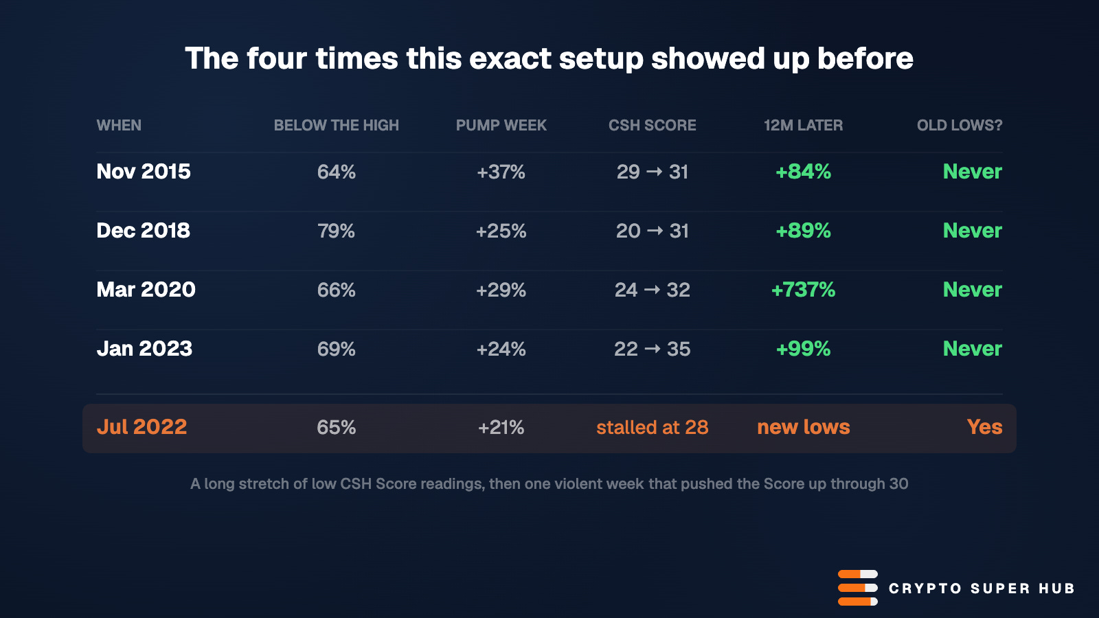Click the CRYPTO SUPER HUB brand text

982,588
